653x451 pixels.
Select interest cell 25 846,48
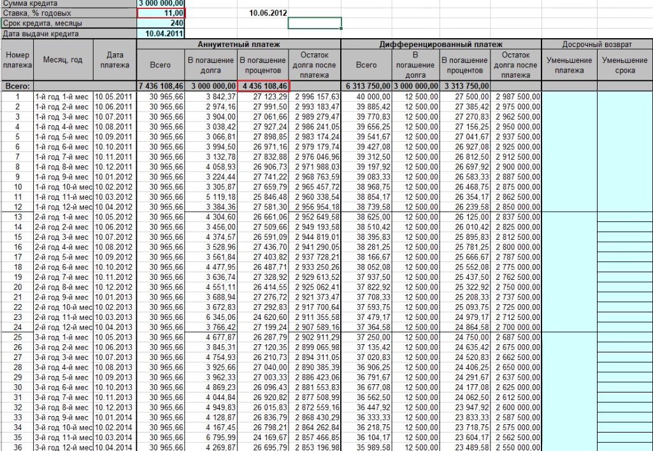263,197
